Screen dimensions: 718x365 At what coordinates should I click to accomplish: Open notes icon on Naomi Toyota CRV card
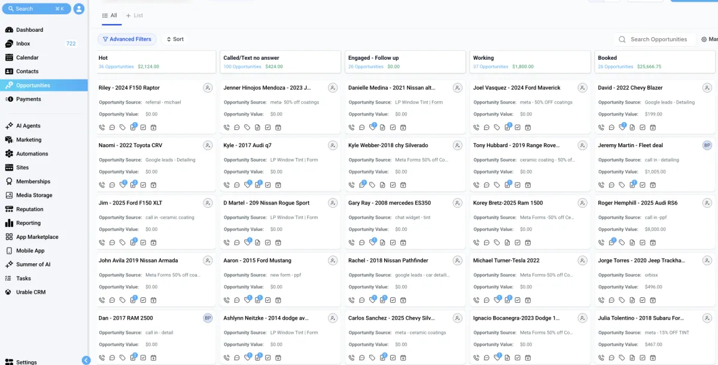point(133,185)
